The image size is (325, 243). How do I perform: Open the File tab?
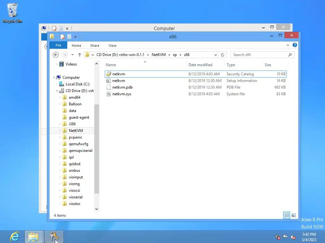[x=58, y=45]
